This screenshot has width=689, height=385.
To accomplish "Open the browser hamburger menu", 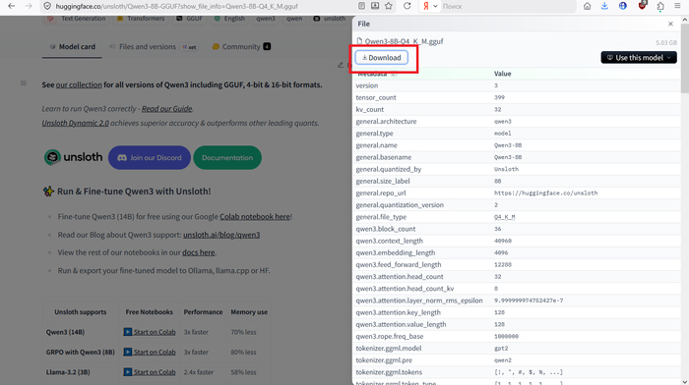I will 677,6.
